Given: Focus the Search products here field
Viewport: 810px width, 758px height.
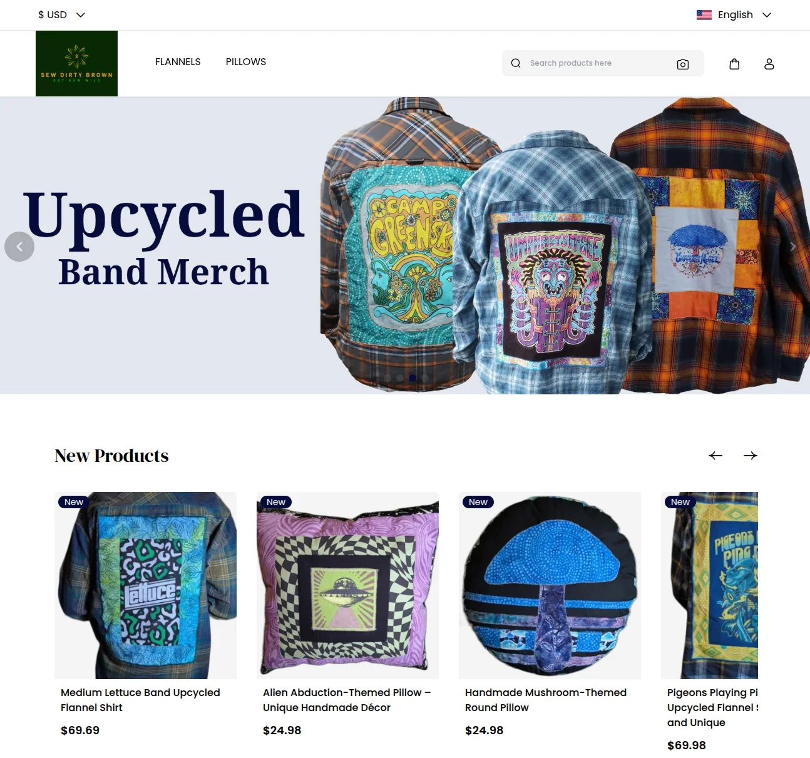Looking at the screenshot, I should 598,63.
